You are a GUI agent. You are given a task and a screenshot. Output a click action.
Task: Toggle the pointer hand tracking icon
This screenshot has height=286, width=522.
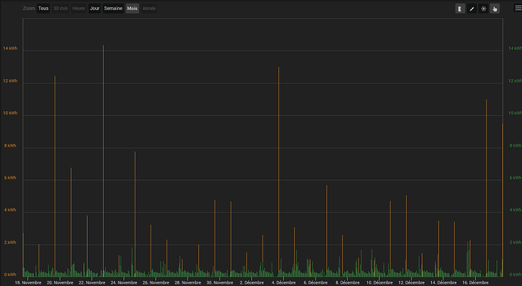point(495,8)
